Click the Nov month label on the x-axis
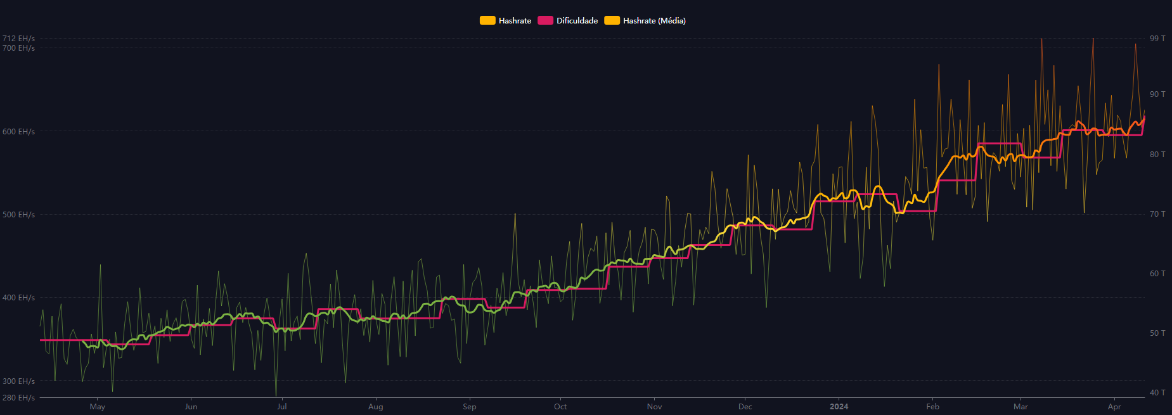1172x415 pixels. point(654,407)
